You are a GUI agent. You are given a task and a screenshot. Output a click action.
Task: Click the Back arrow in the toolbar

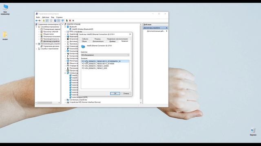pyautogui.click(x=36, y=21)
